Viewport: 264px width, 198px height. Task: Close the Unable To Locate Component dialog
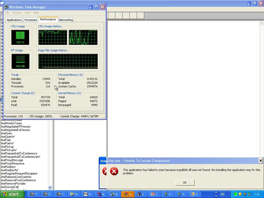pyautogui.click(x=260, y=161)
